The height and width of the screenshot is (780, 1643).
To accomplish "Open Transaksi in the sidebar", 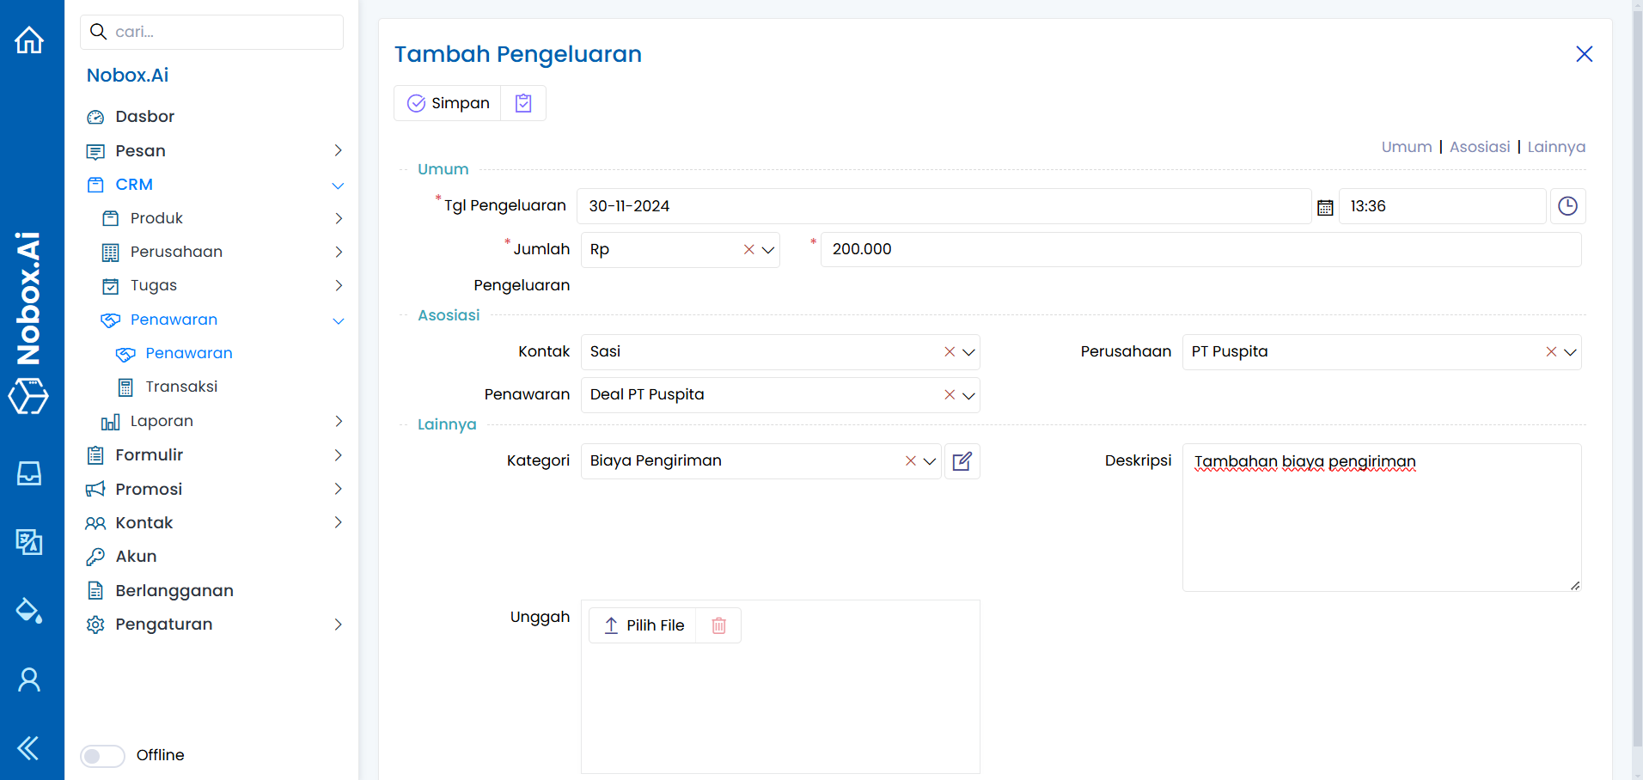I will pyautogui.click(x=181, y=387).
